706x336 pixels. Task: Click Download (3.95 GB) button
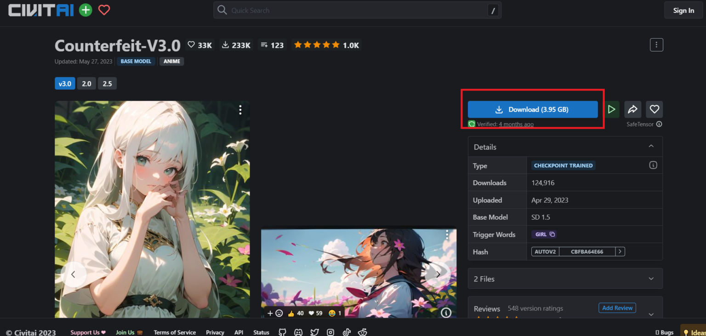click(x=532, y=109)
